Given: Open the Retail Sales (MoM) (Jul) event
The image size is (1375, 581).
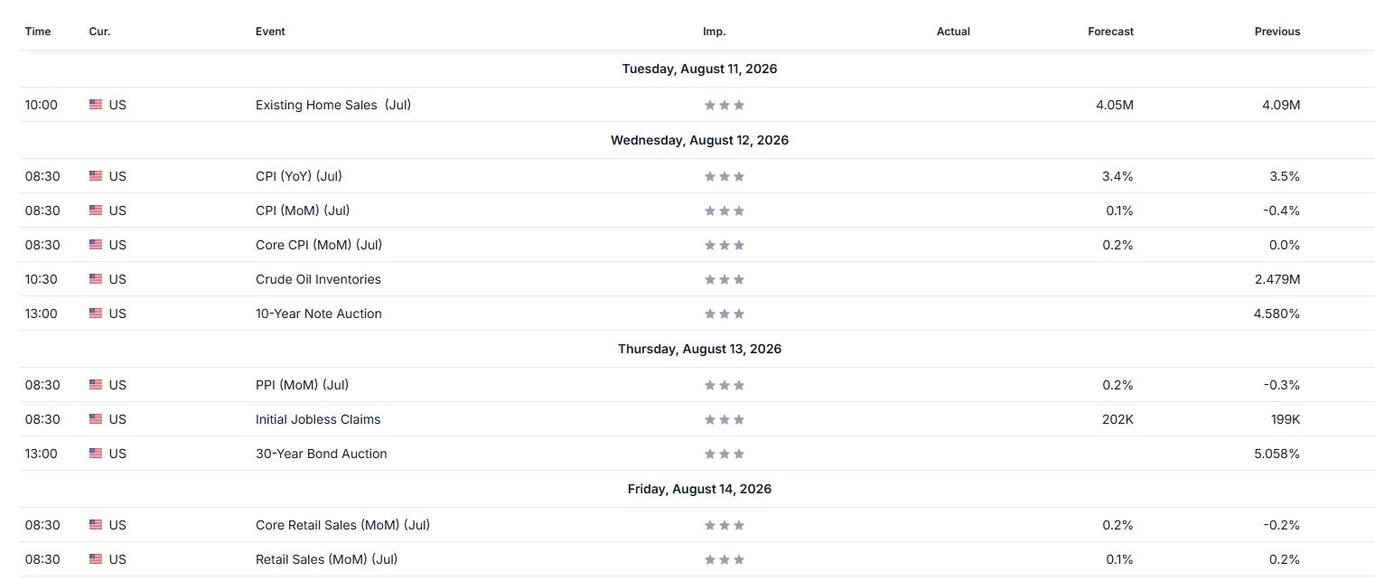Looking at the screenshot, I should pyautogui.click(x=326, y=559).
